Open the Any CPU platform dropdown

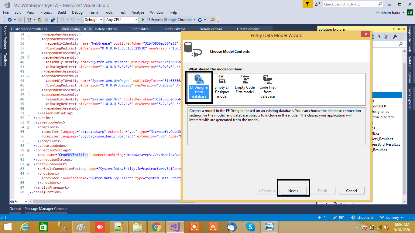pos(122,20)
